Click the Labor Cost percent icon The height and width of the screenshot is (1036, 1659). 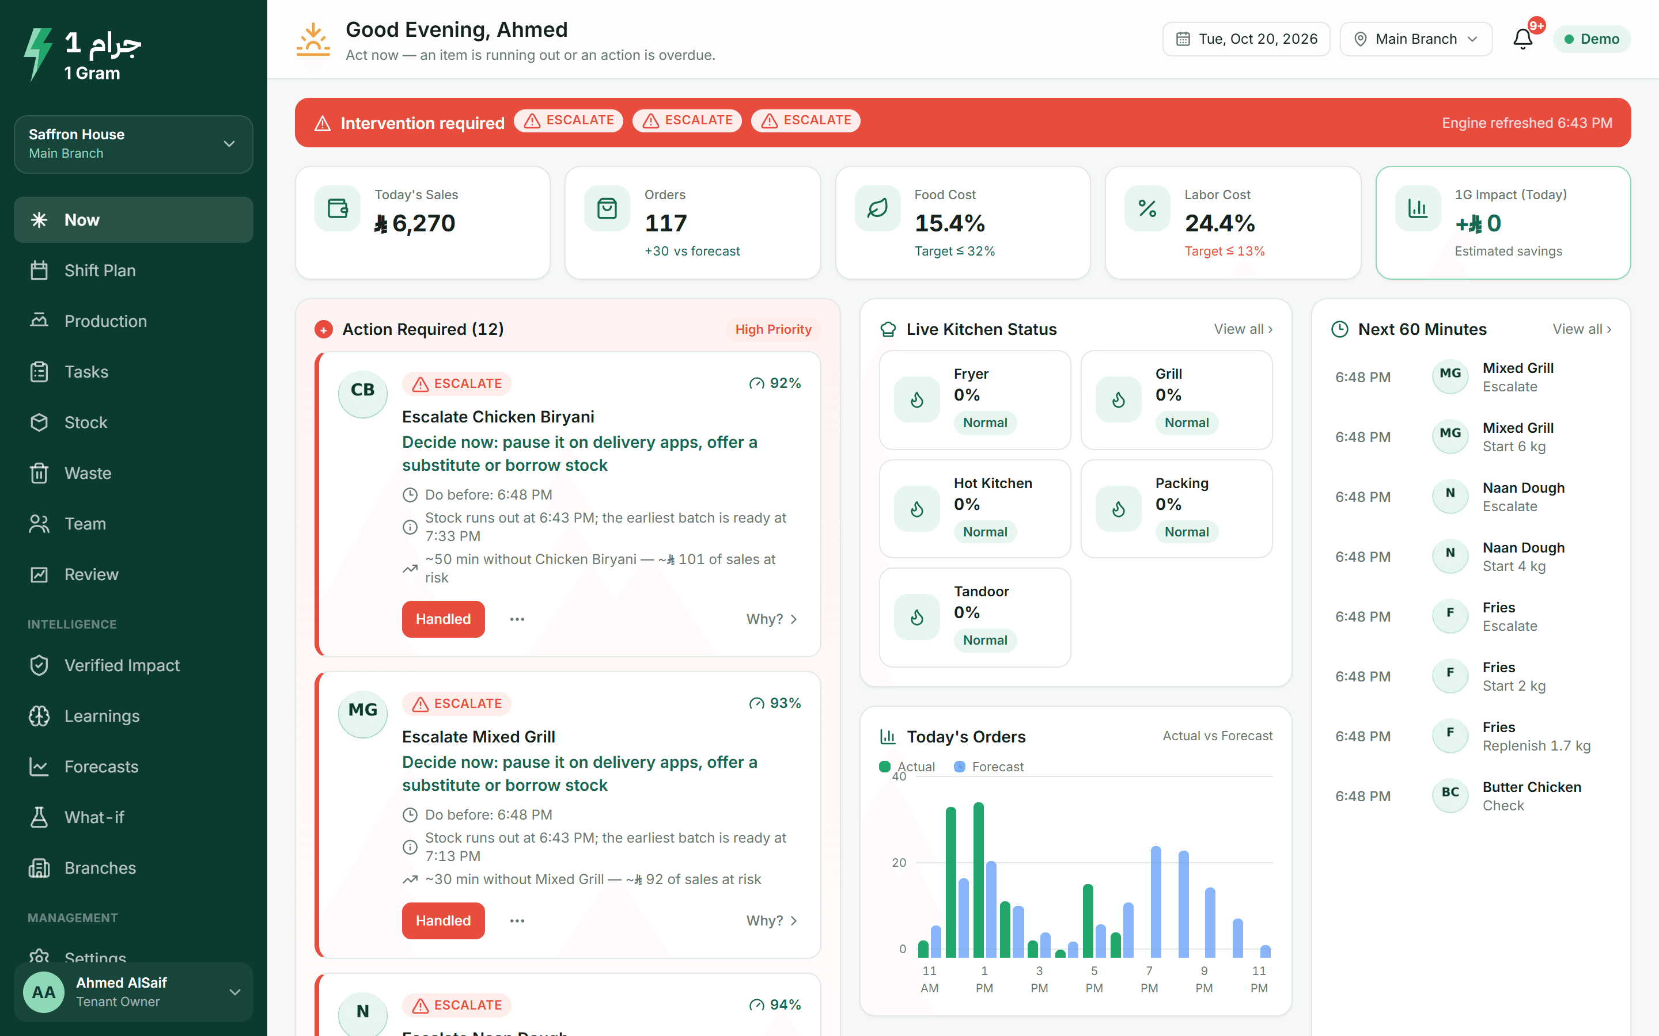click(x=1147, y=208)
